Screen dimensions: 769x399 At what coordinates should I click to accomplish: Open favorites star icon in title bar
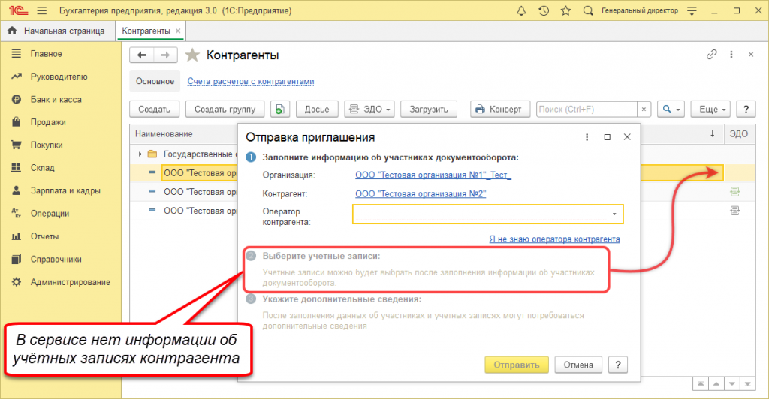(x=565, y=10)
